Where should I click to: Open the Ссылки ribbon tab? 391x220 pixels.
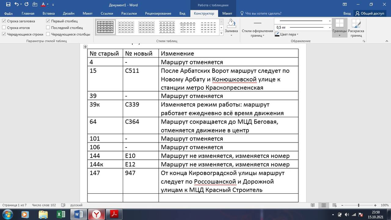click(x=107, y=13)
